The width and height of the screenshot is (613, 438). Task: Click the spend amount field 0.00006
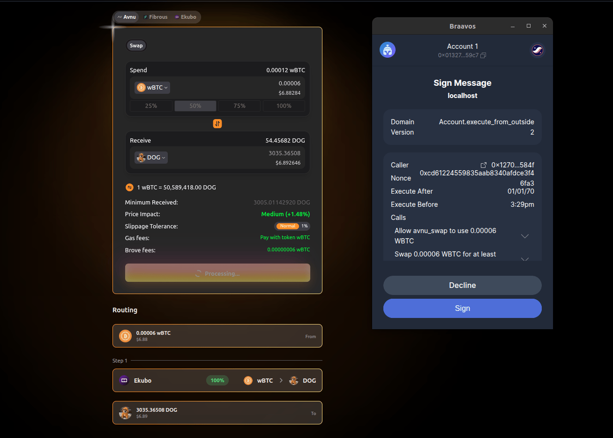[x=290, y=83]
